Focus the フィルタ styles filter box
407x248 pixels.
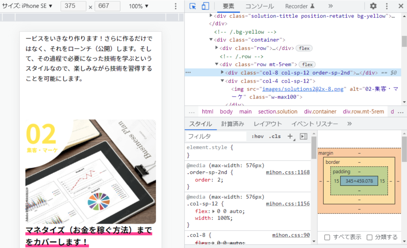click(216, 136)
